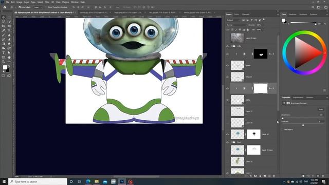Click the clip to layer icon in Properties
The image size is (329, 185).
coord(303,176)
